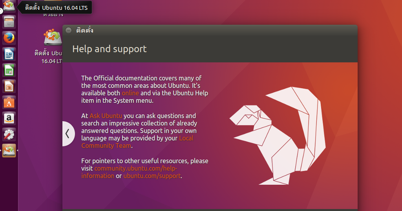Open LibreOffice Writer from launcher

pos(9,54)
